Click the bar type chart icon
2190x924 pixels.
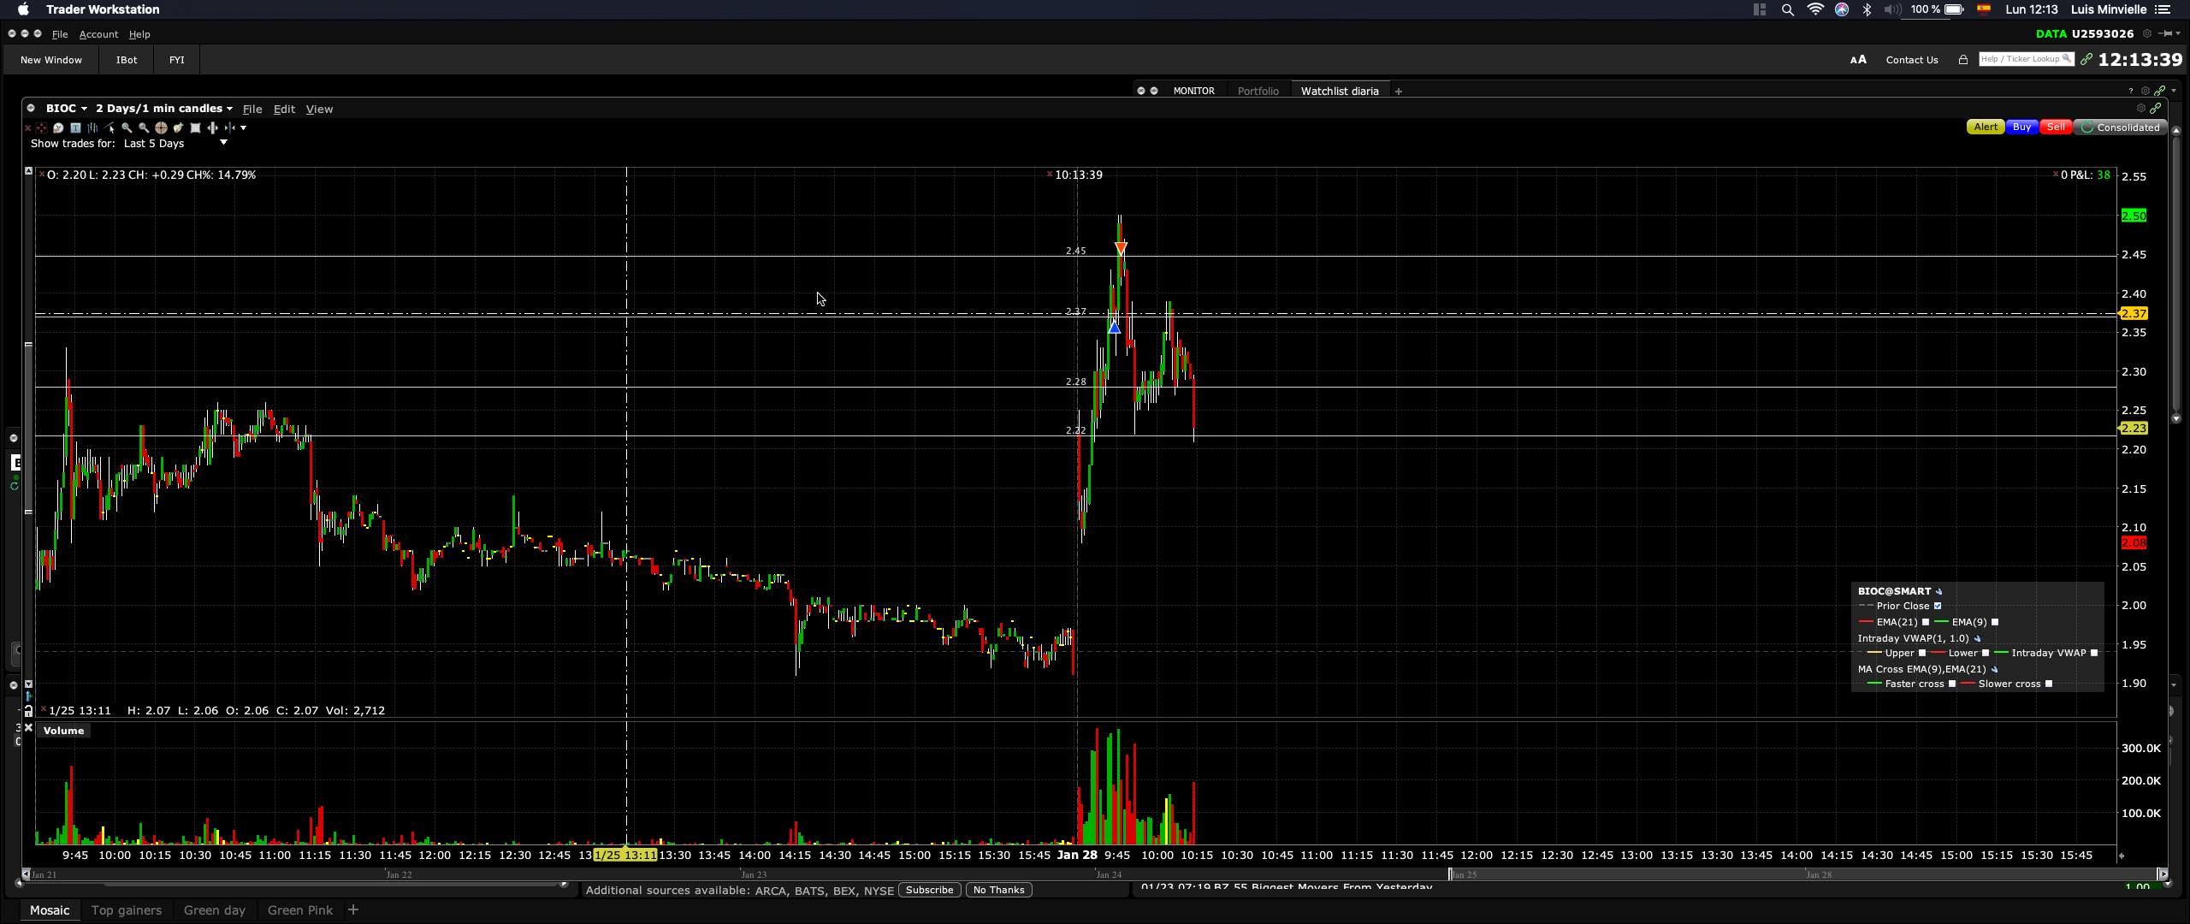92,128
